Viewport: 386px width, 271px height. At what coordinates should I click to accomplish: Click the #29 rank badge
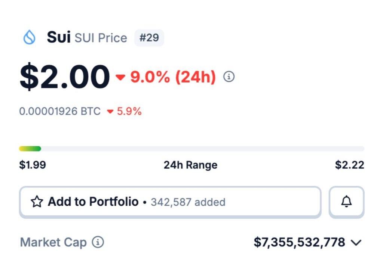point(149,38)
